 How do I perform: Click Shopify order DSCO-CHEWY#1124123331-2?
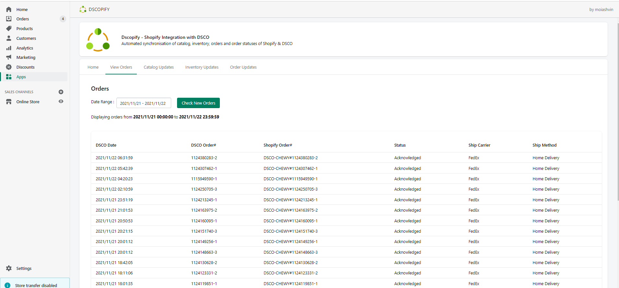[291, 273]
